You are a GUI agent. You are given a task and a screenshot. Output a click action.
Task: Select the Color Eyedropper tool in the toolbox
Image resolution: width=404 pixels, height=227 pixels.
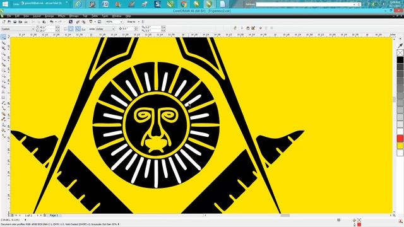[3, 119]
